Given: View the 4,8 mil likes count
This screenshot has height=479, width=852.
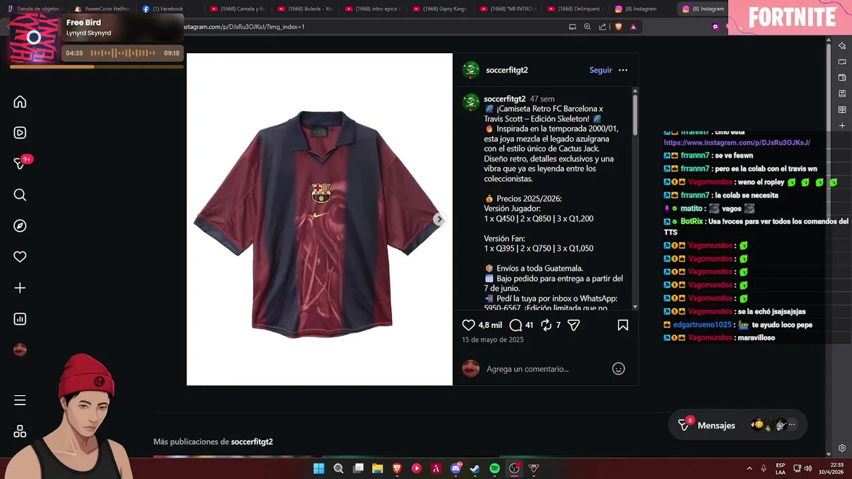Looking at the screenshot, I should click(490, 325).
